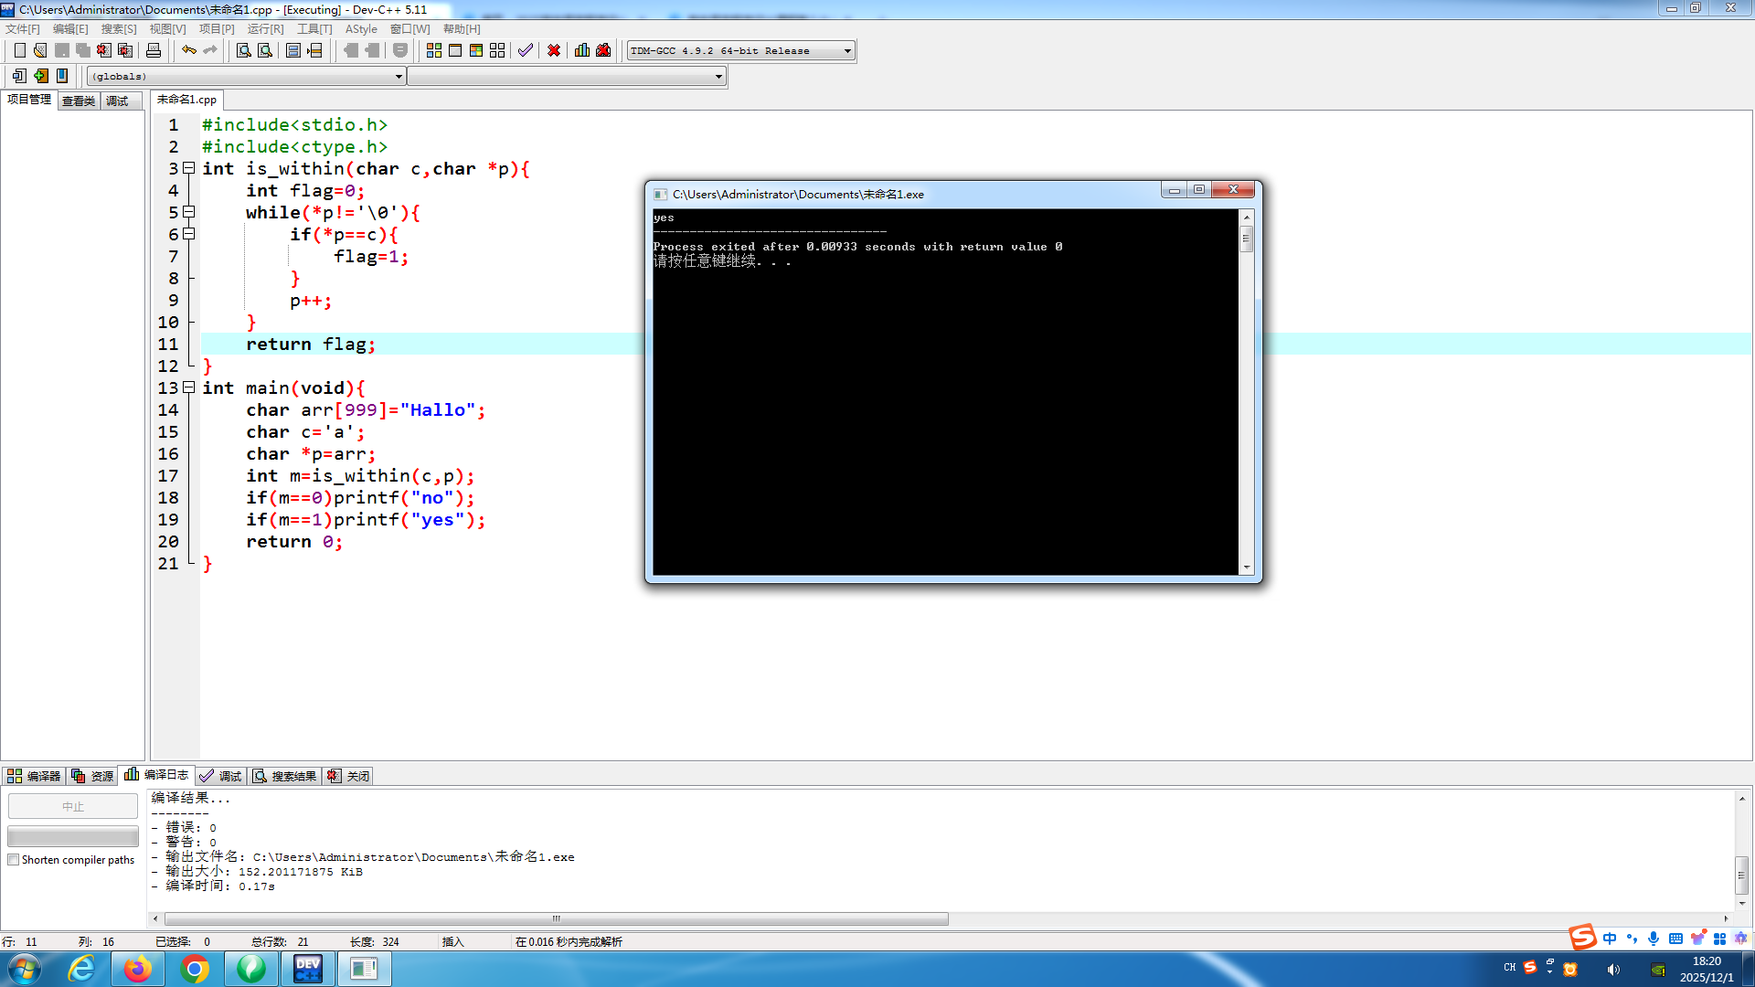Toggle the Shorten compiler paths checkbox

click(x=14, y=860)
